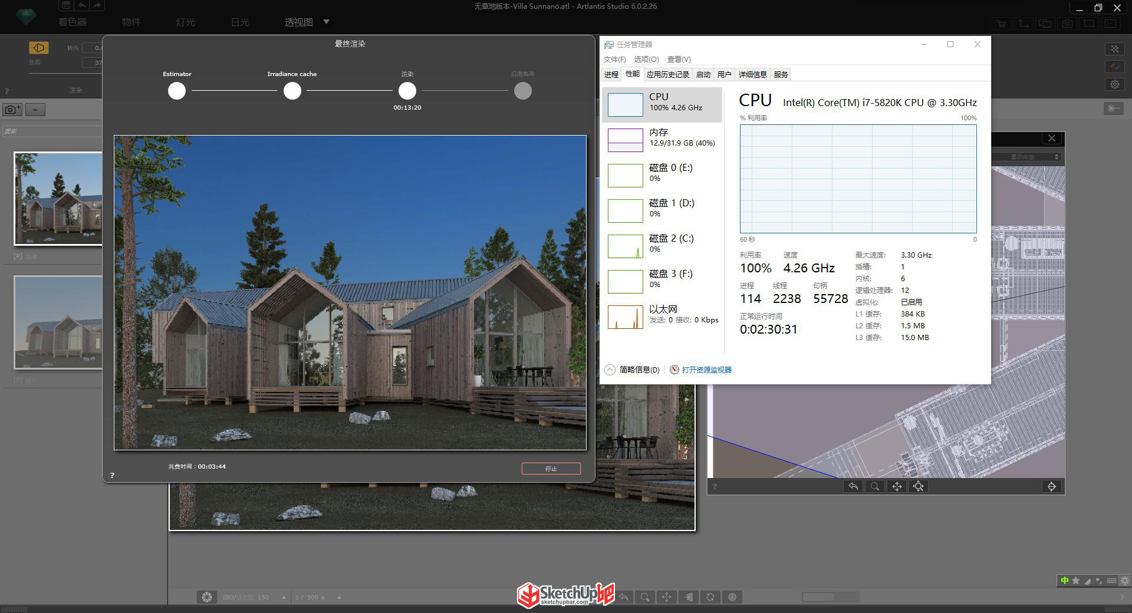Open the 灯光 lights tab

tap(185, 22)
